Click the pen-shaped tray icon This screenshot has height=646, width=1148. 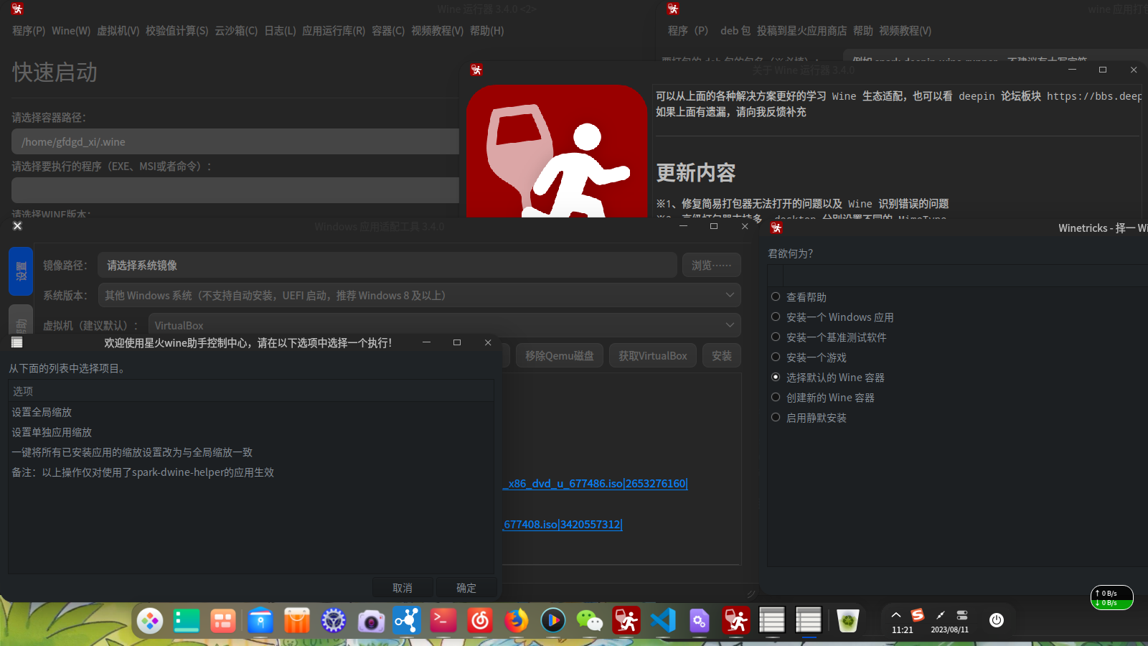[941, 615]
